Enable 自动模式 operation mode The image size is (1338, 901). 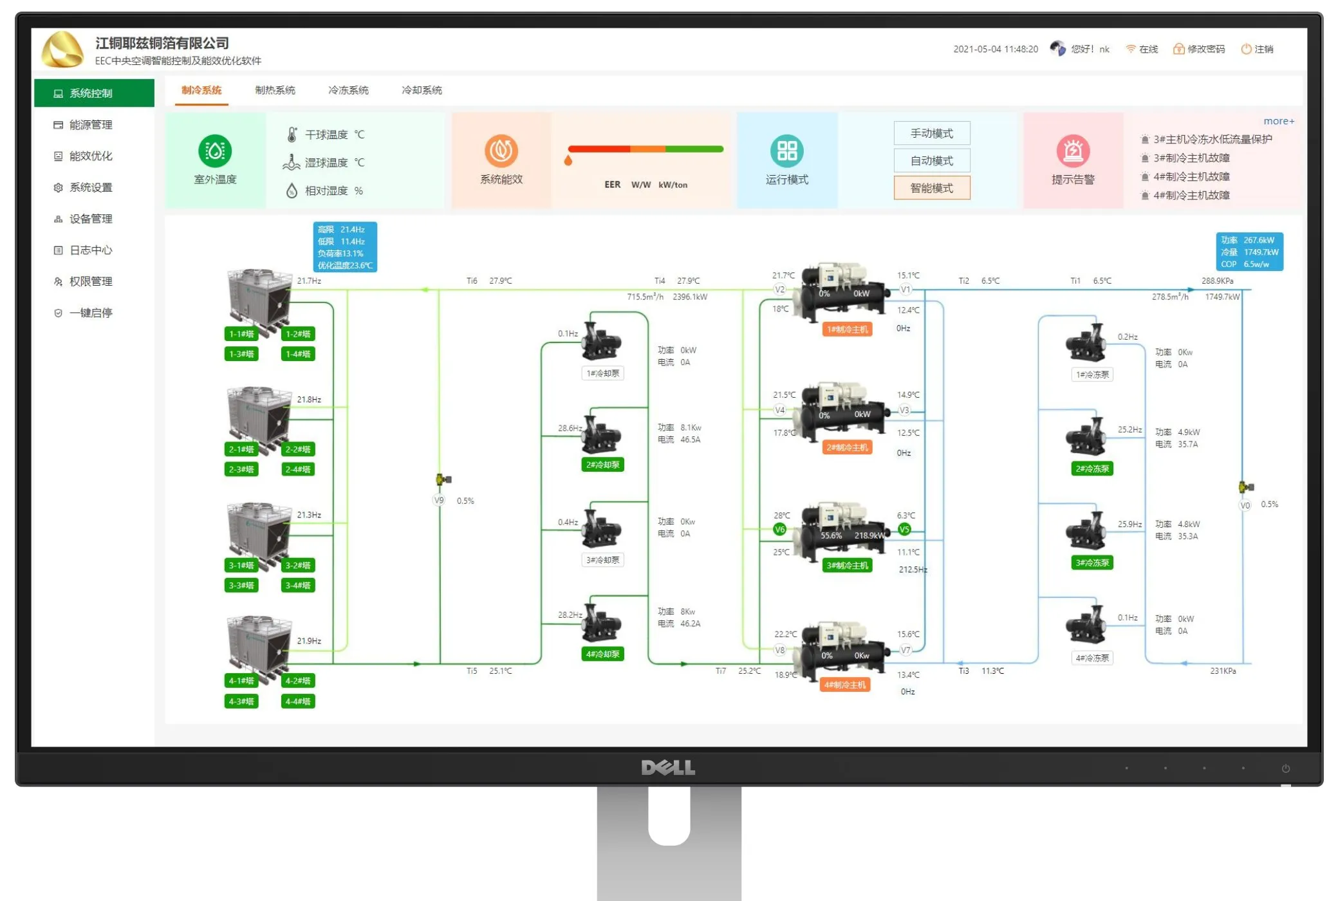(931, 160)
